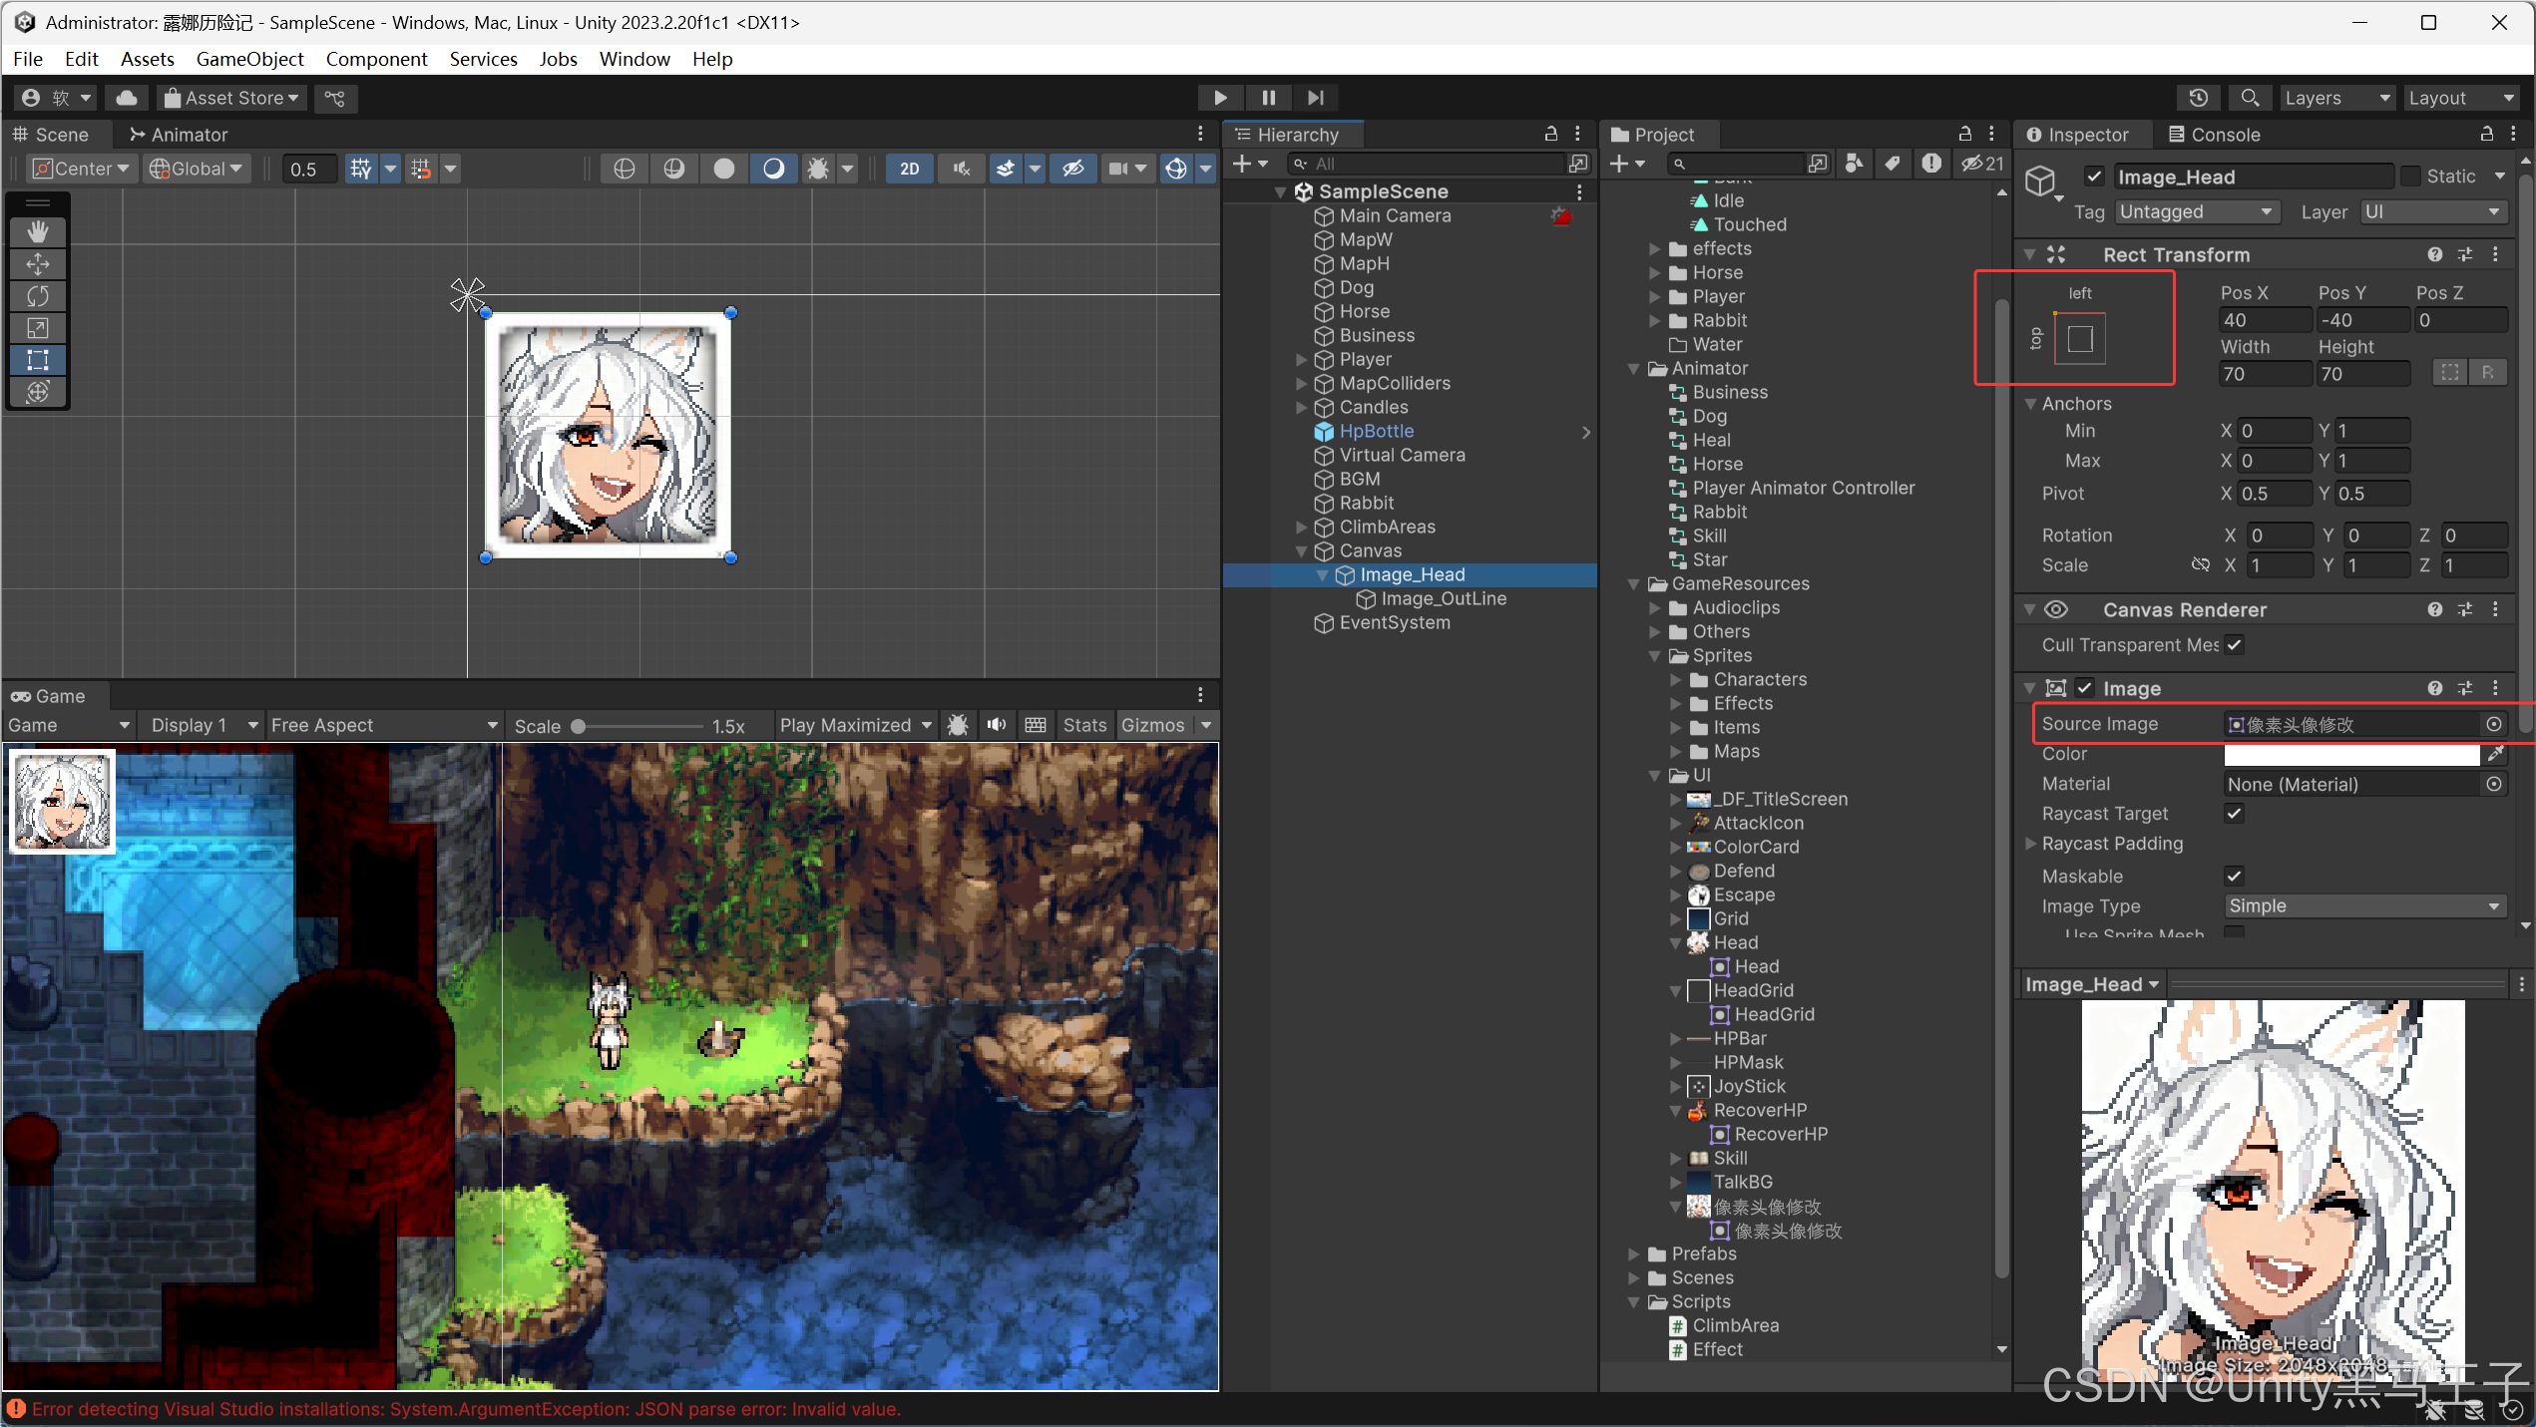This screenshot has height=1427, width=2536.
Task: Select the Rotate tool
Action: click(x=38, y=296)
